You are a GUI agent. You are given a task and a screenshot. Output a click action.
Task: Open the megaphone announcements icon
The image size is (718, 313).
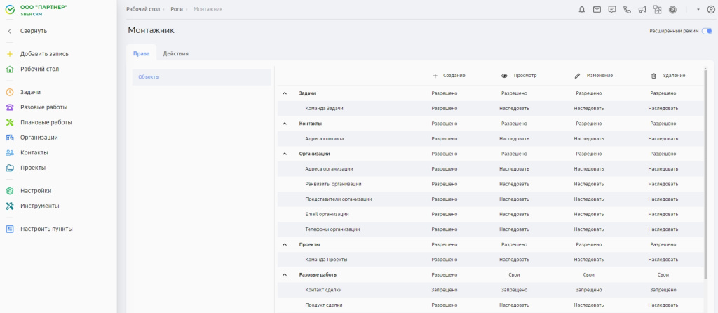coord(642,9)
